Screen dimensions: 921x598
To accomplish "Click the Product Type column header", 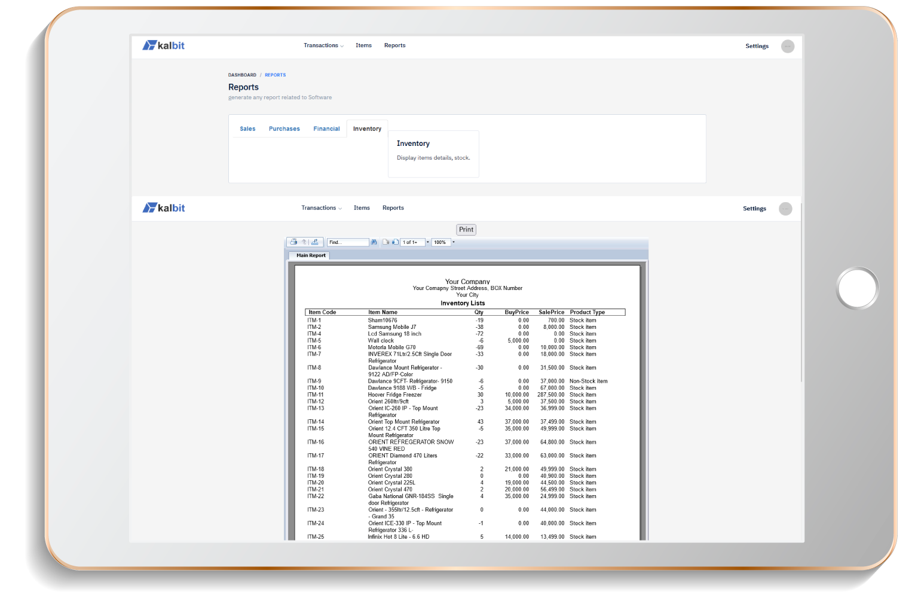I will tap(587, 312).
